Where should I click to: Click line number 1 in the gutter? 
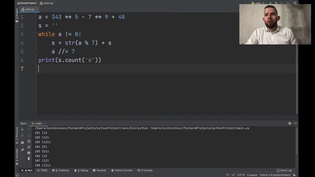coord(22,17)
